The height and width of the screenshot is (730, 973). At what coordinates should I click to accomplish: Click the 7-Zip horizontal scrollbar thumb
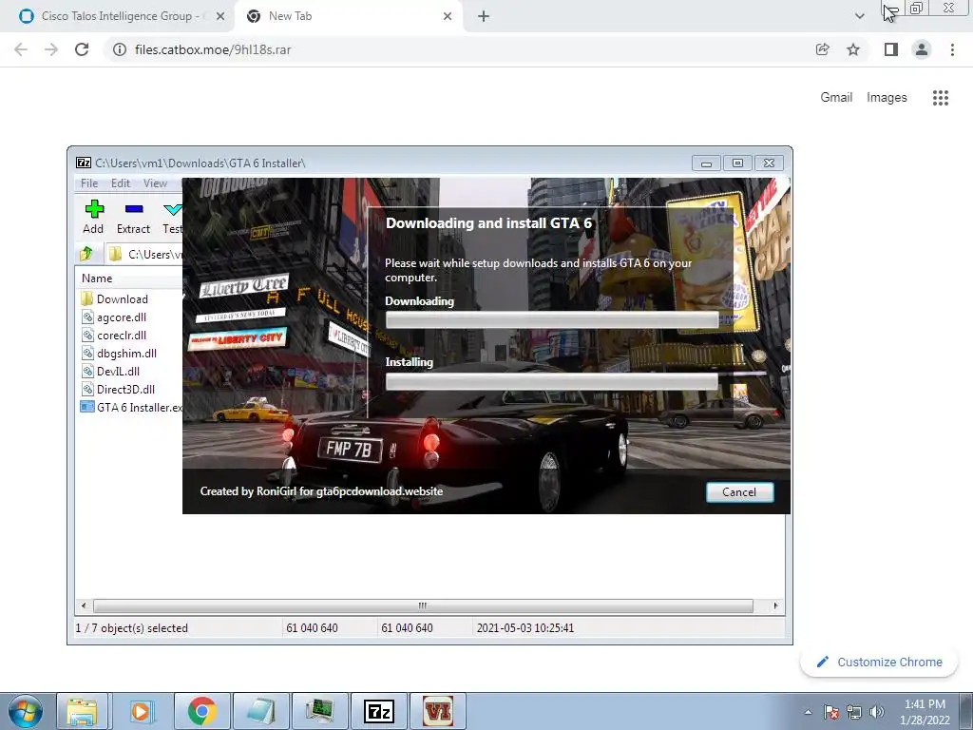point(423,605)
